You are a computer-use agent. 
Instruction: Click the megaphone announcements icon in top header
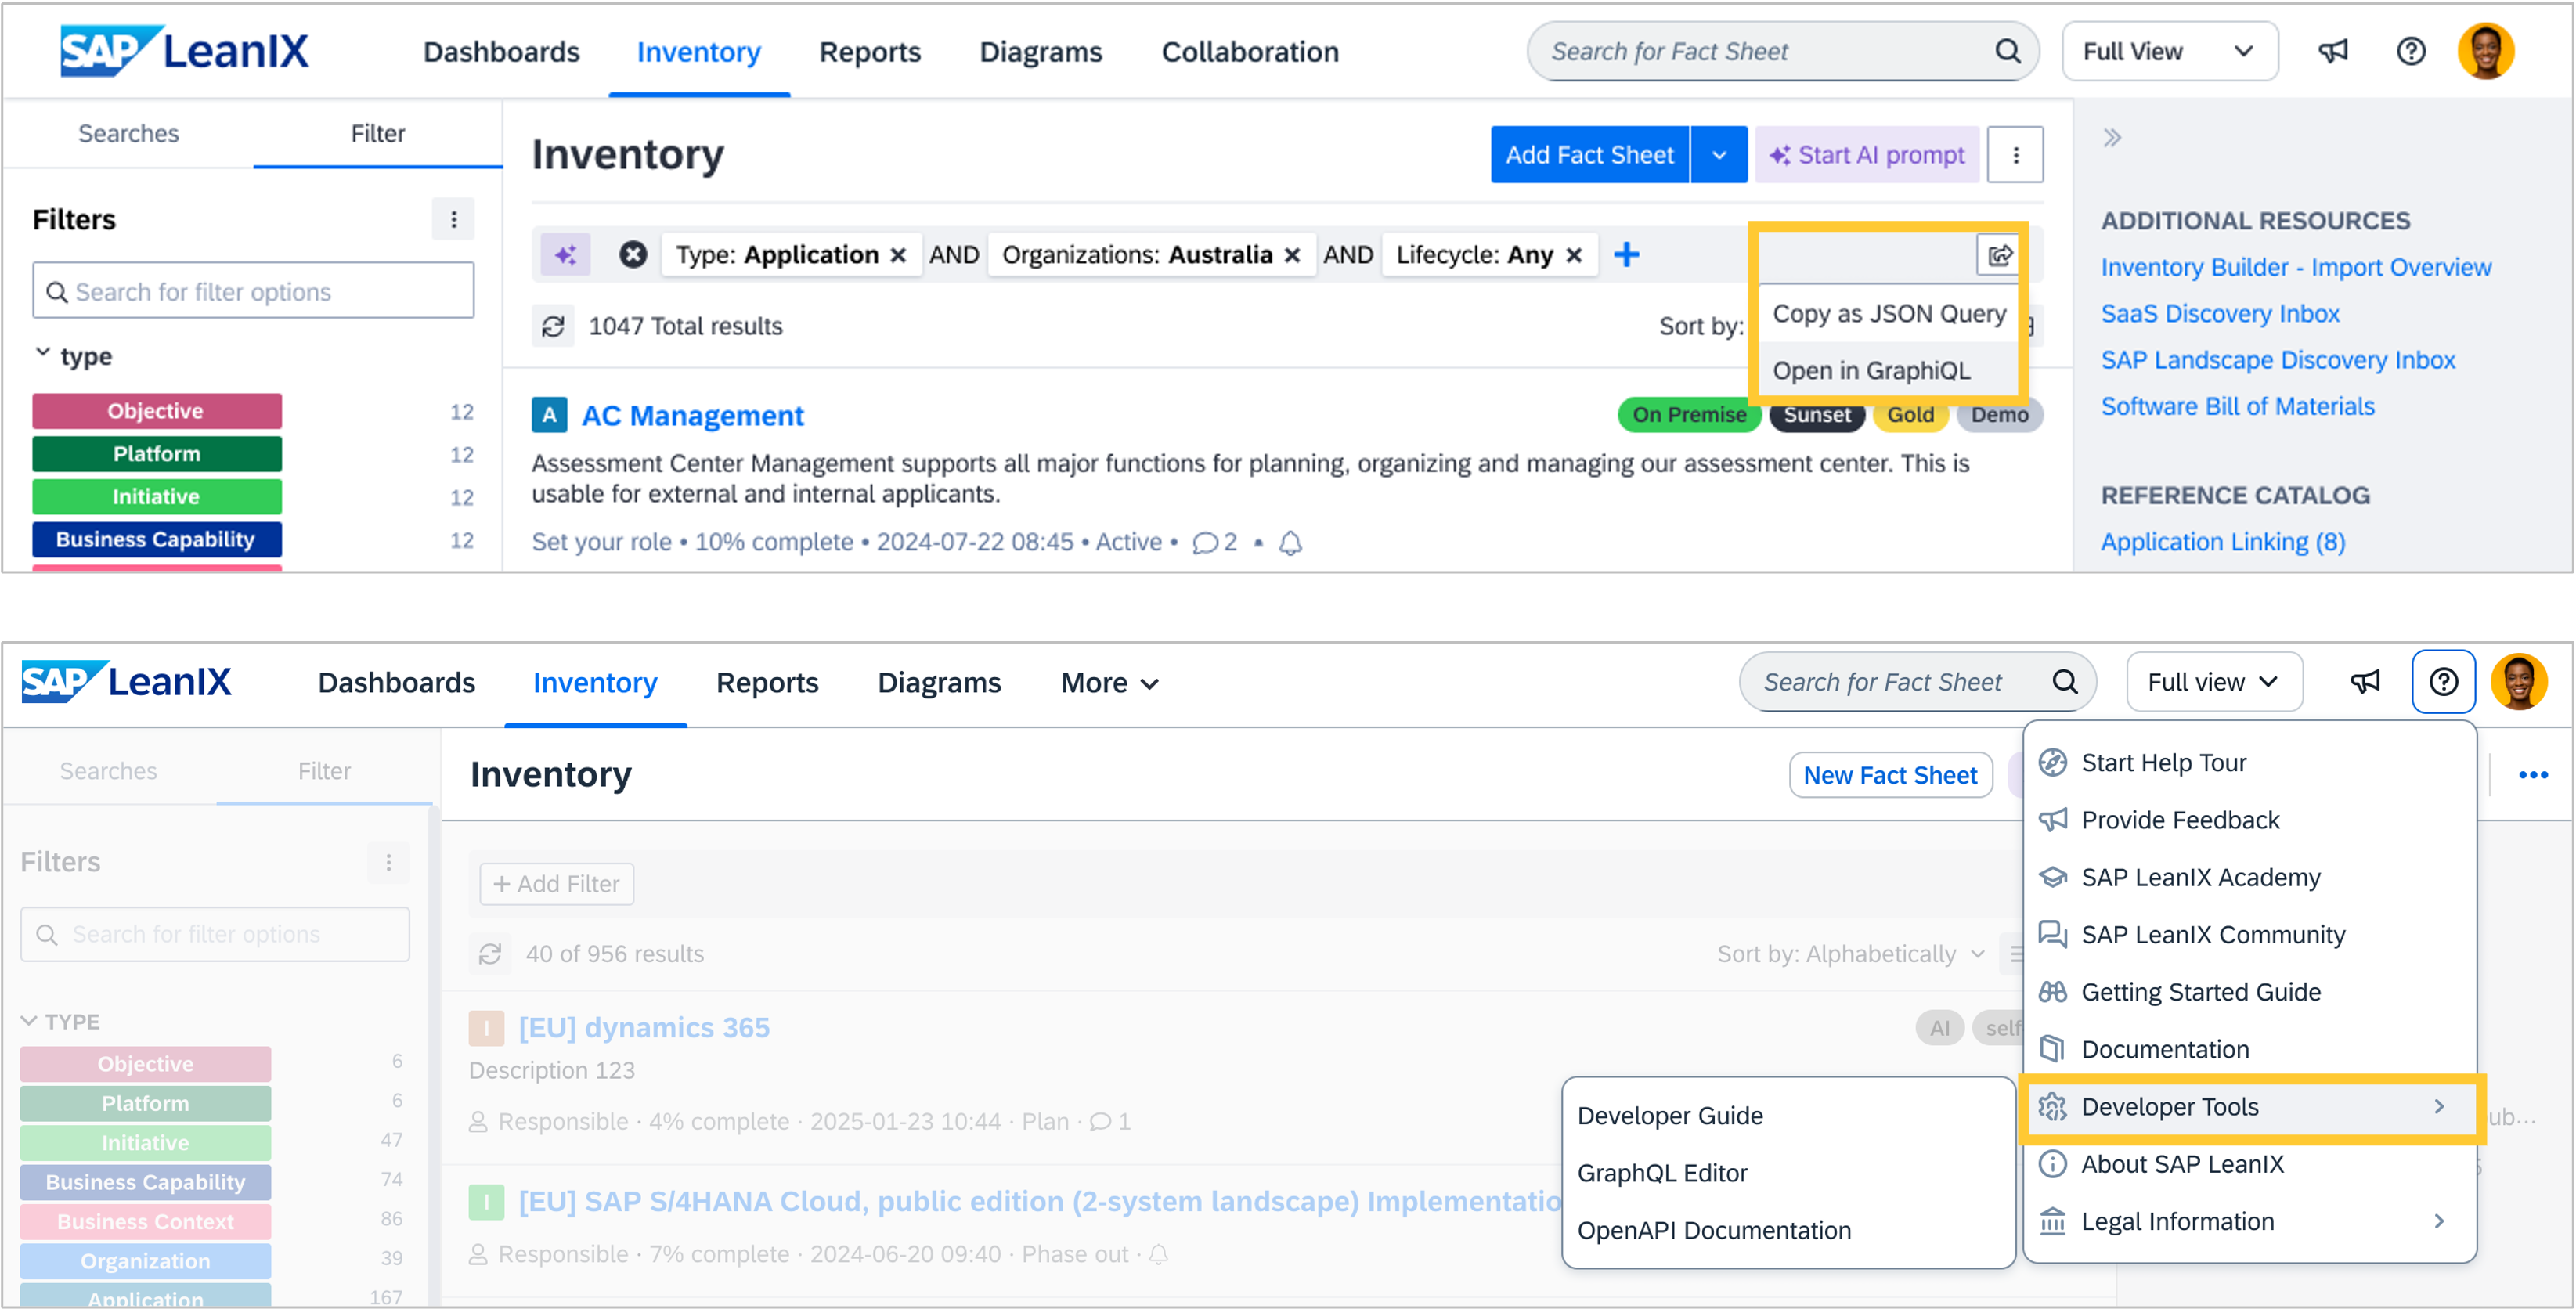[2333, 51]
